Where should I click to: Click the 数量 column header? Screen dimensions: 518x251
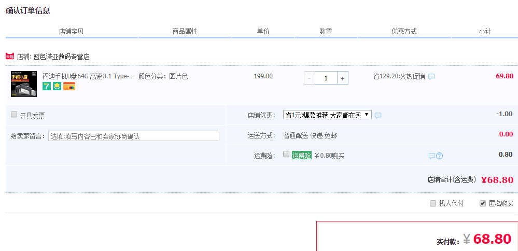click(326, 31)
